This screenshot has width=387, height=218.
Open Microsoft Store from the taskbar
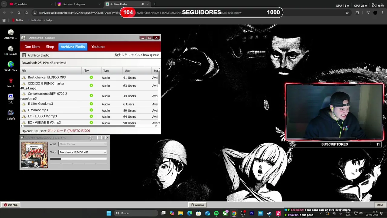pyautogui.click(x=198, y=213)
